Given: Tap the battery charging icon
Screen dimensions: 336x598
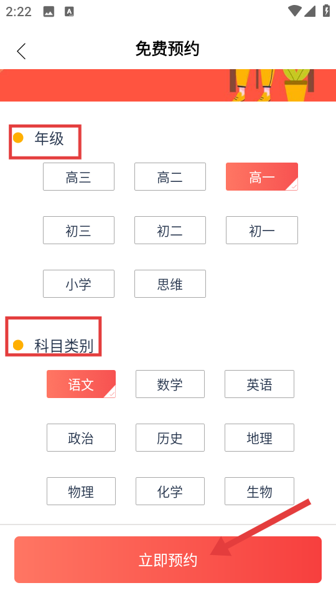Looking at the screenshot, I should pos(326,11).
